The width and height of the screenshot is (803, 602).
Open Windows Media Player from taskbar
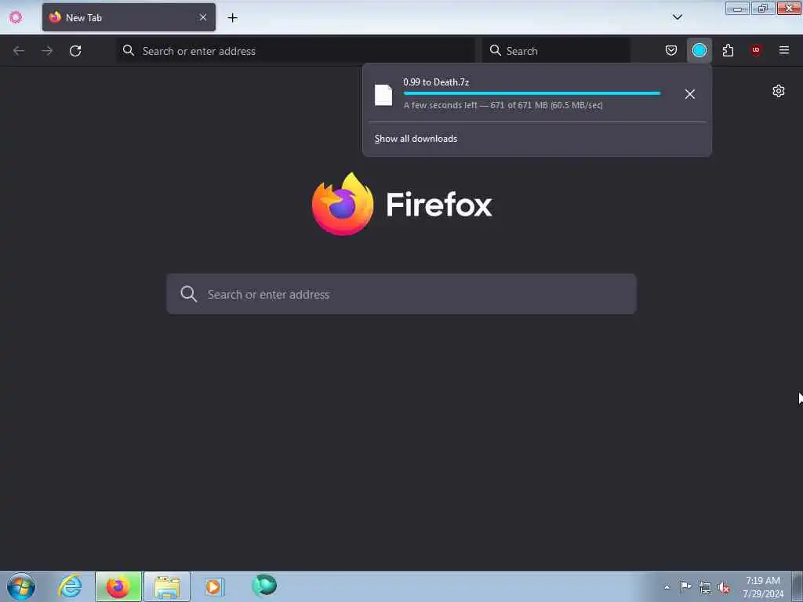click(215, 586)
